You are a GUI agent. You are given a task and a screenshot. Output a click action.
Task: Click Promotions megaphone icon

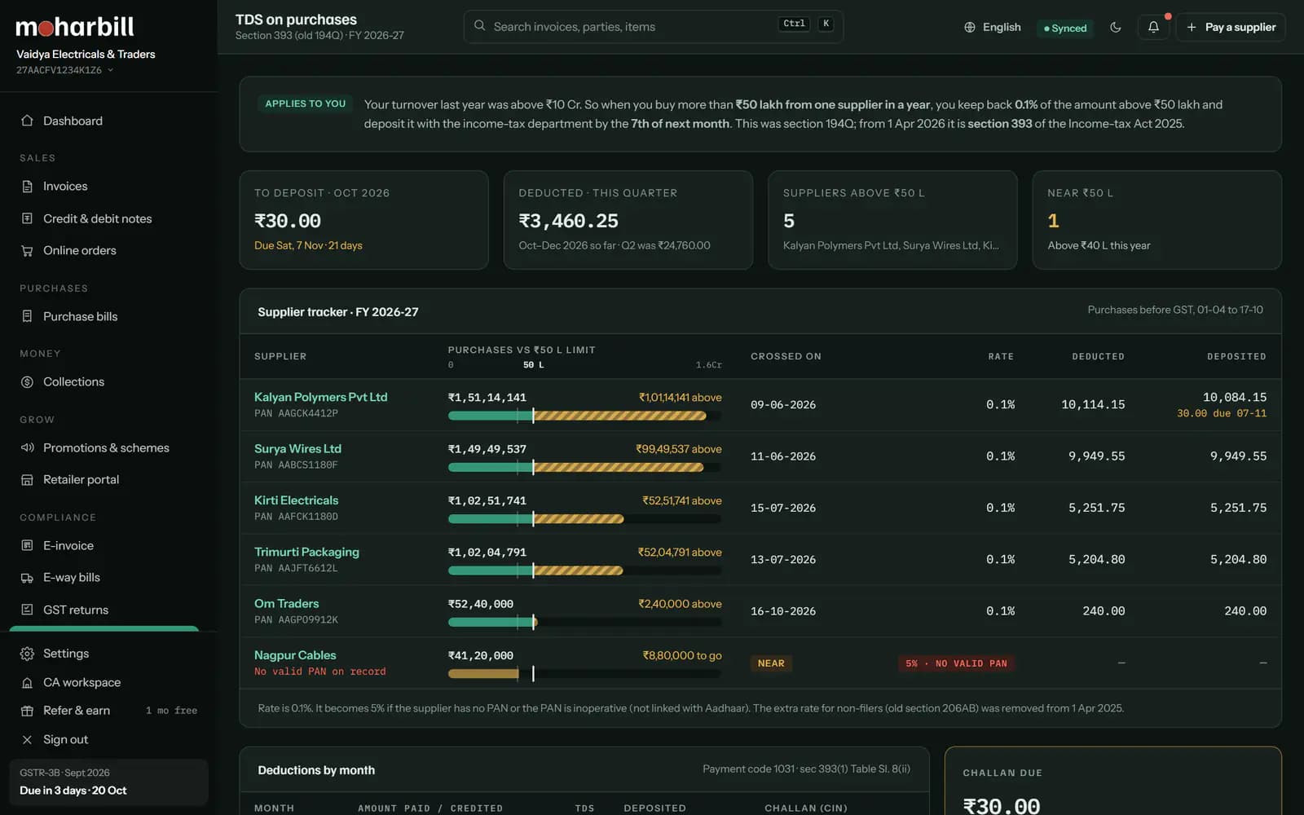tap(27, 447)
